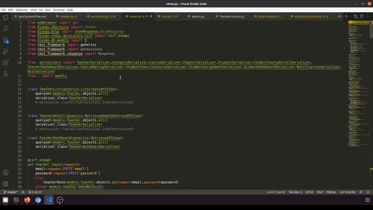Select language mode Python in status bar
Viewport: 373px width, 210px height.
pyautogui.click(x=331, y=192)
